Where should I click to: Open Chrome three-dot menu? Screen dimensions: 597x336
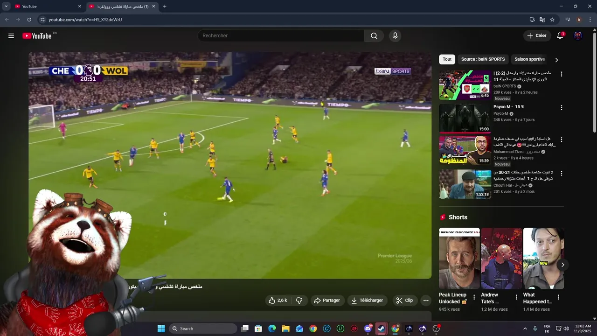point(590,20)
